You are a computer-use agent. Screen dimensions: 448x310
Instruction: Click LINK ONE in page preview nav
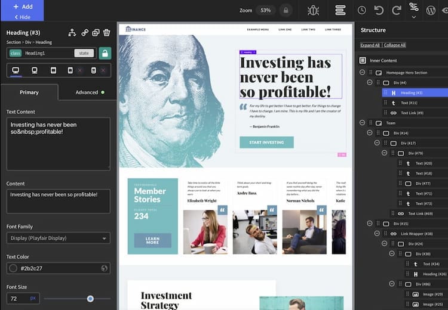tap(285, 29)
